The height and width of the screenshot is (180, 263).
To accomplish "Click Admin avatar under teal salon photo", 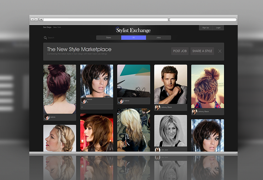I will click(121, 101).
